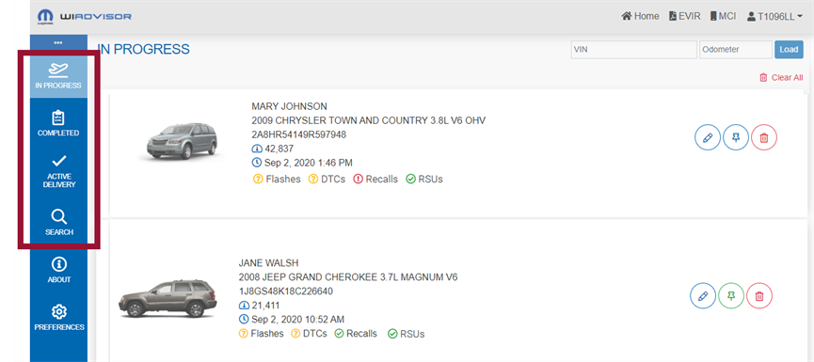Switch to Completed tab in sidebar
The image size is (814, 362).
[x=58, y=123]
